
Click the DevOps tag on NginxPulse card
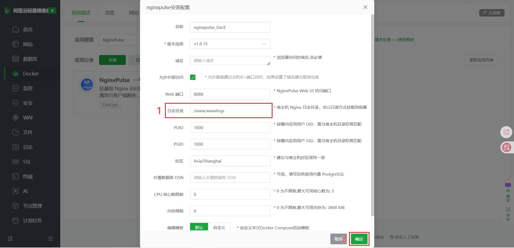110,105
